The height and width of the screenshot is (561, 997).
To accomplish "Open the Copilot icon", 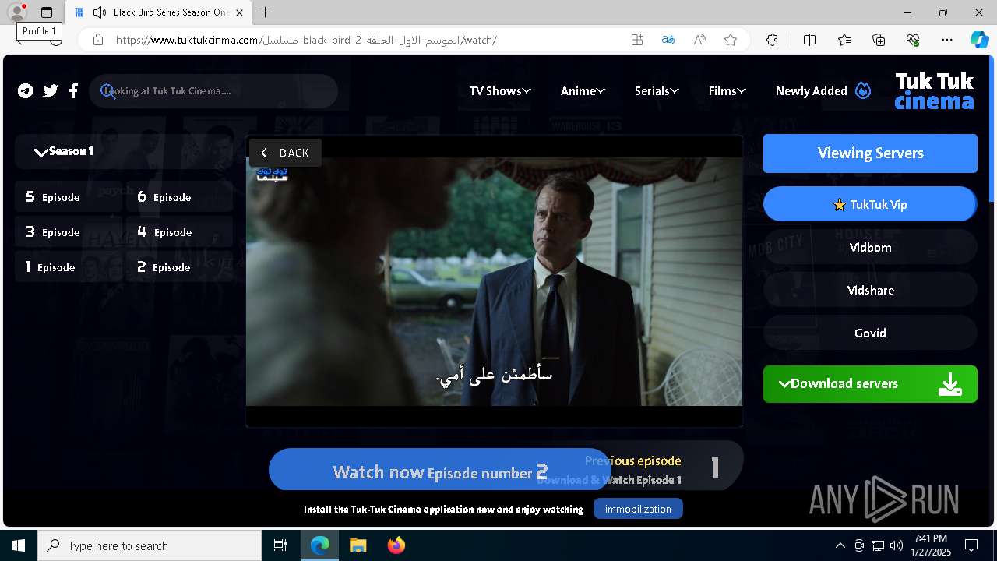I will pyautogui.click(x=979, y=40).
